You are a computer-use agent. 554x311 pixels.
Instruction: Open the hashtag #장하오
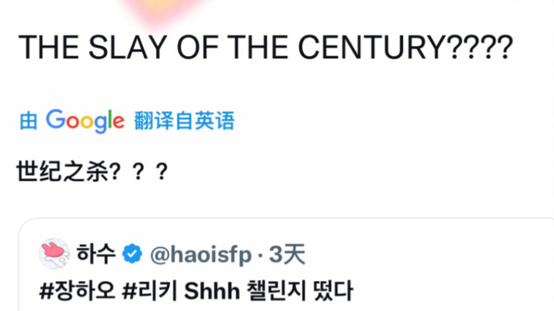click(x=74, y=292)
